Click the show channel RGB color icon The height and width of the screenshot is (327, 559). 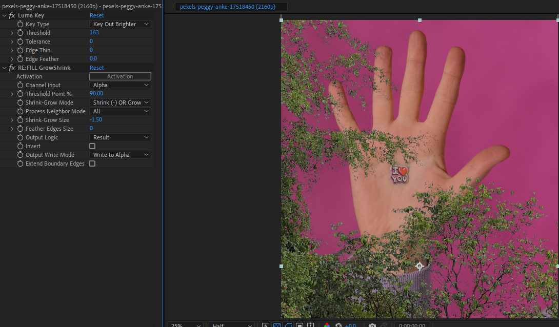(x=327, y=325)
